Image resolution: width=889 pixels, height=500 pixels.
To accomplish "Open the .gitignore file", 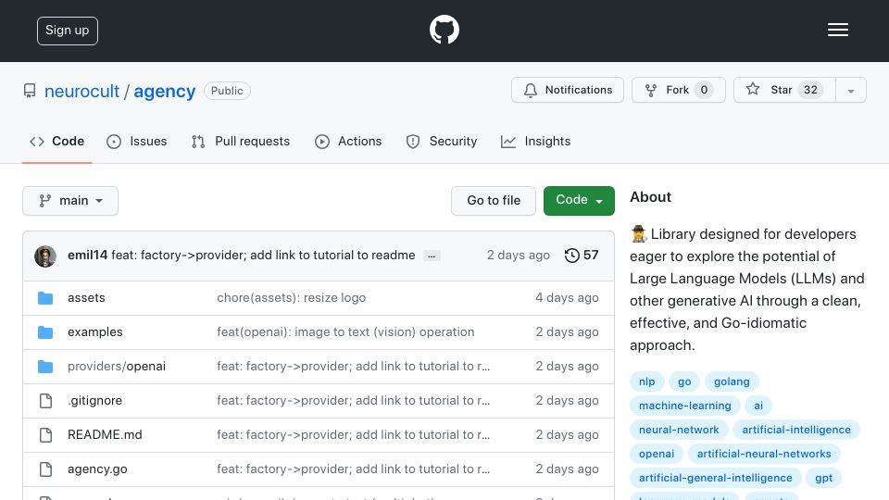I will [x=94, y=401].
